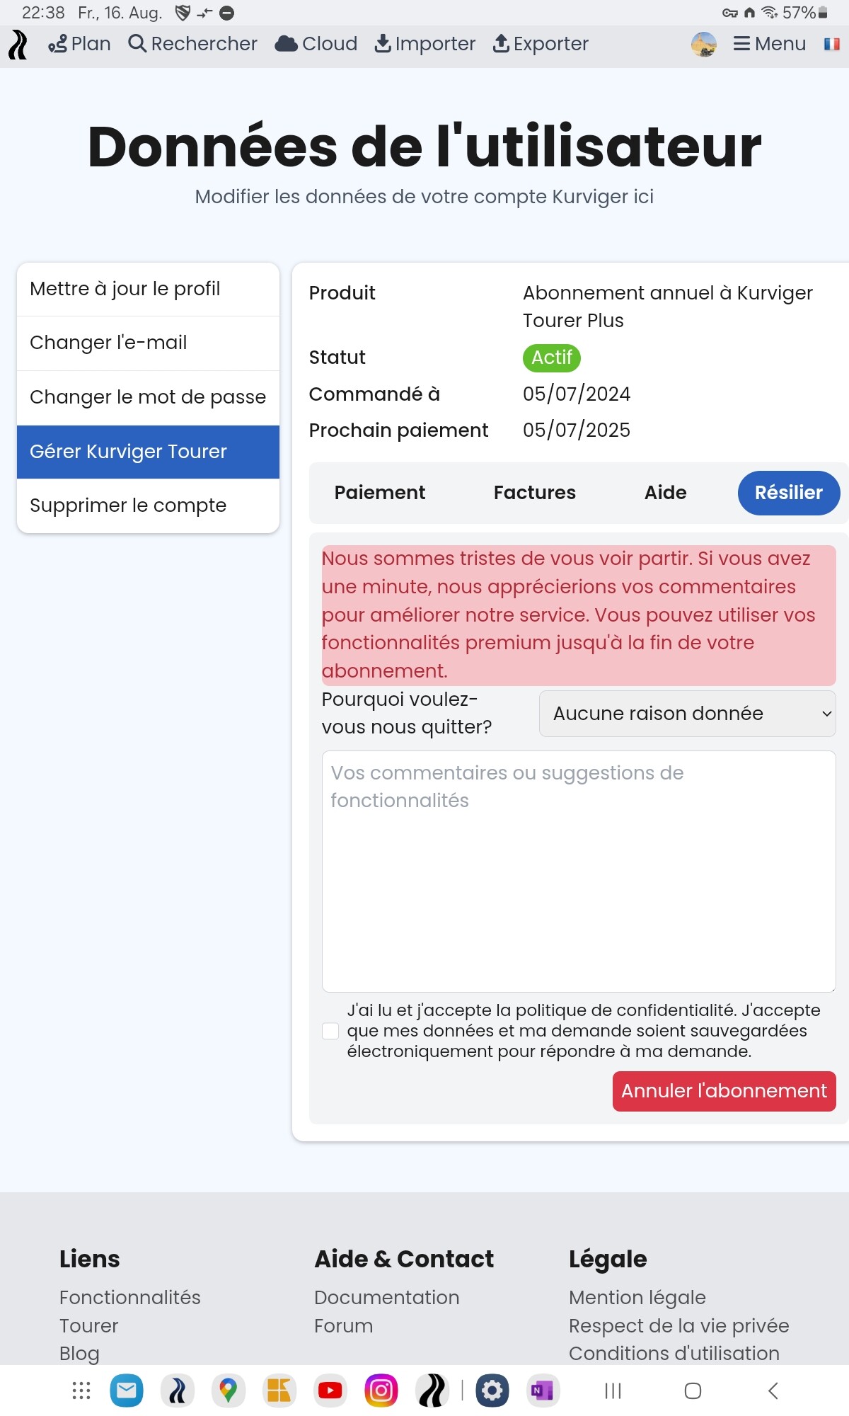Switch to the Paiement tab
The height and width of the screenshot is (1416, 849).
(x=380, y=493)
